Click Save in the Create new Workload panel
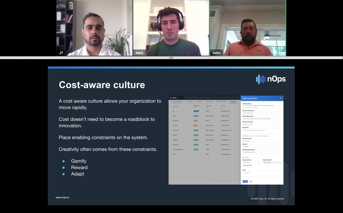This screenshot has width=343, height=213. tap(245, 181)
